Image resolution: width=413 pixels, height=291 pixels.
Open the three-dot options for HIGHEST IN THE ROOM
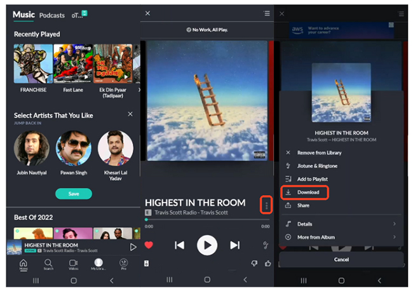[266, 205]
